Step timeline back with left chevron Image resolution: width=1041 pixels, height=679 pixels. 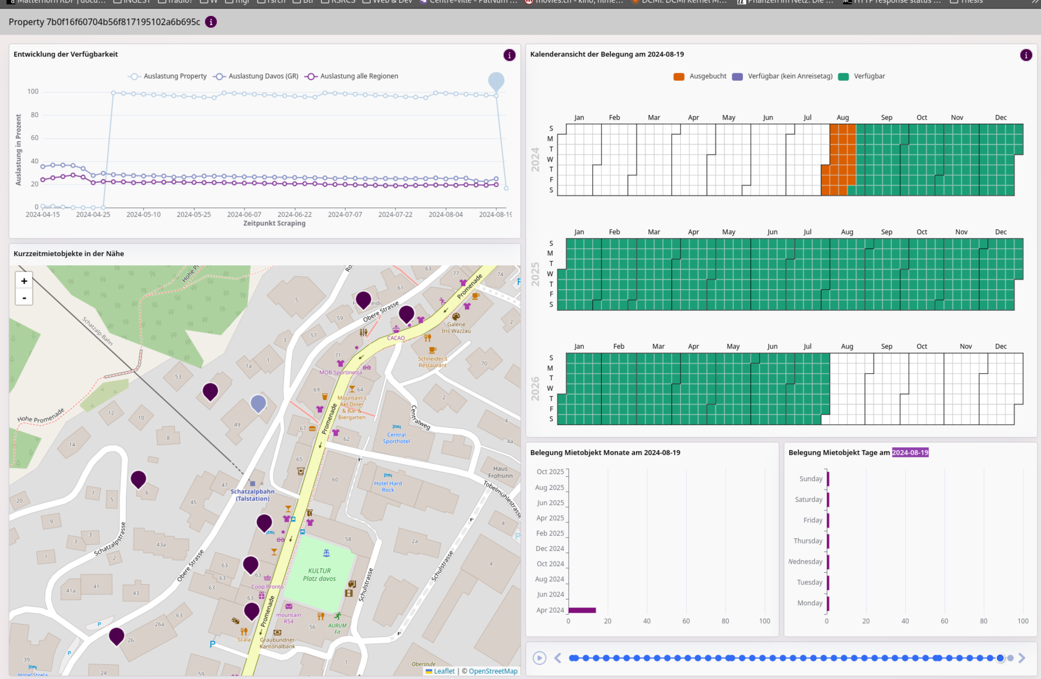pos(558,658)
